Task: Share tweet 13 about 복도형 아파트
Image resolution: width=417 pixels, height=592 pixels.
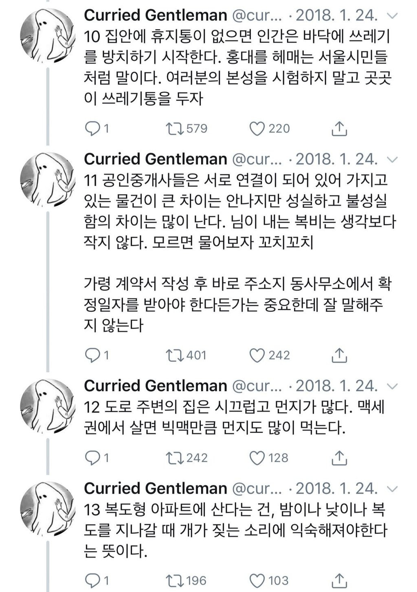Action: [x=339, y=580]
